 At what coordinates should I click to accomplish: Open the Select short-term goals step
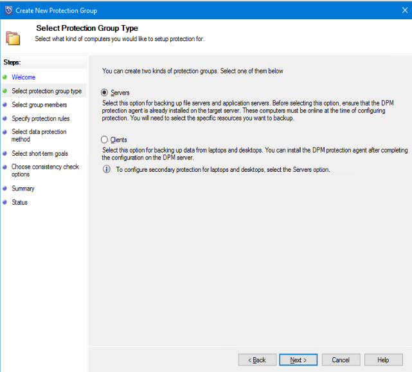tap(40, 154)
